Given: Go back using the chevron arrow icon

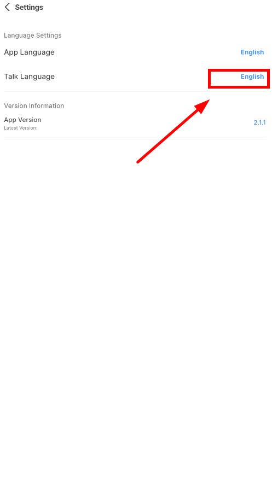Looking at the screenshot, I should pyautogui.click(x=8, y=7).
